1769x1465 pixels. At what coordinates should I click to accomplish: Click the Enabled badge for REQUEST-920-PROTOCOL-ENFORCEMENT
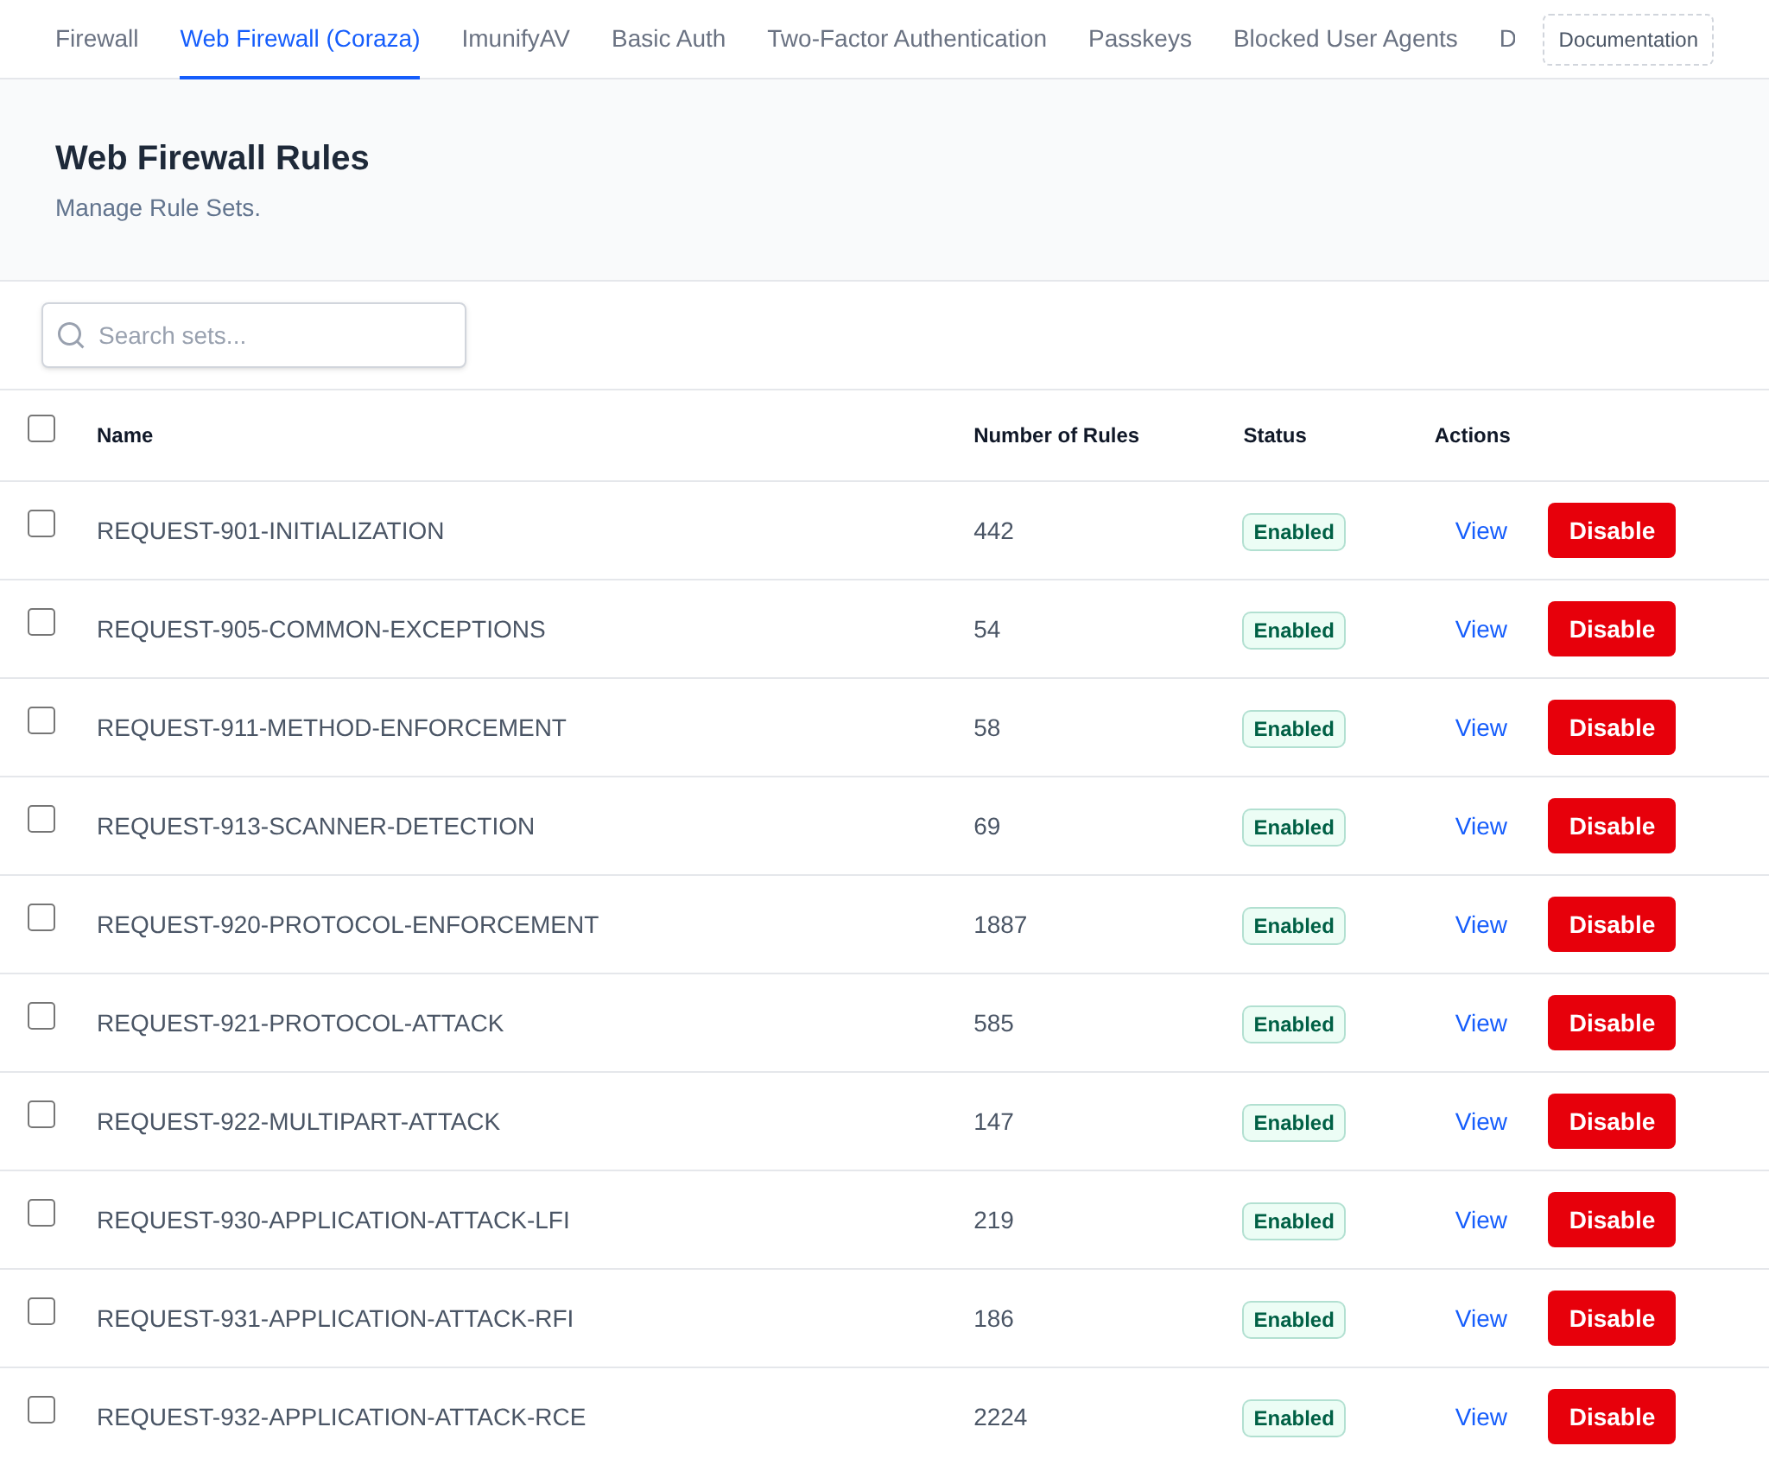(1294, 926)
